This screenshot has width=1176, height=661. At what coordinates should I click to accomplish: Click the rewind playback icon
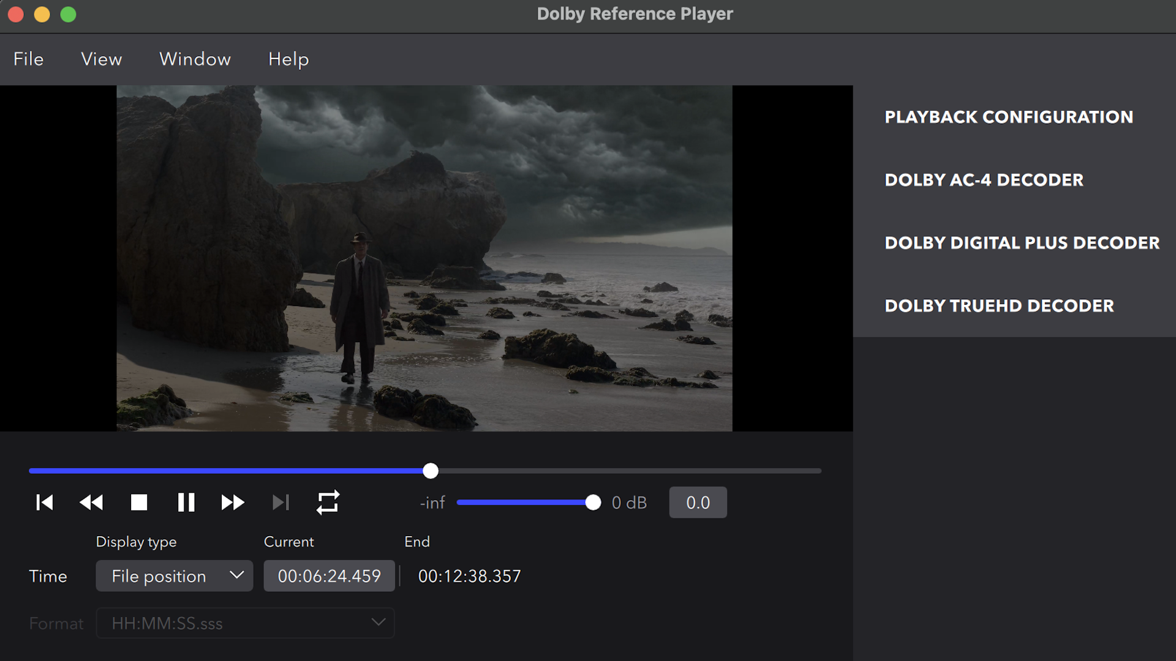pos(91,502)
